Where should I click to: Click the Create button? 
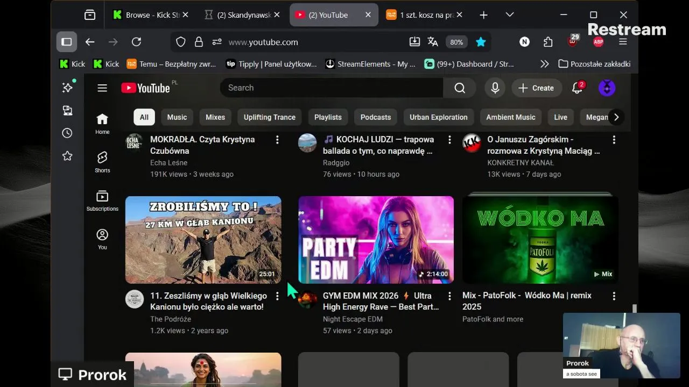click(x=536, y=88)
